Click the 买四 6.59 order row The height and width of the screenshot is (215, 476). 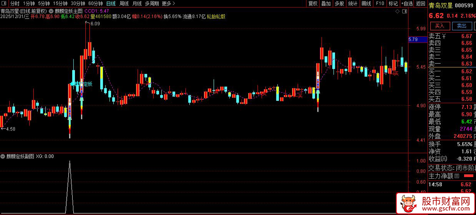[x=451, y=92]
